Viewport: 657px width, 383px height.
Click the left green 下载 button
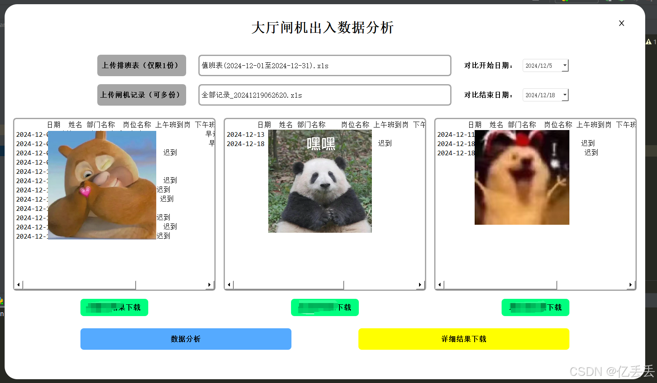(114, 307)
